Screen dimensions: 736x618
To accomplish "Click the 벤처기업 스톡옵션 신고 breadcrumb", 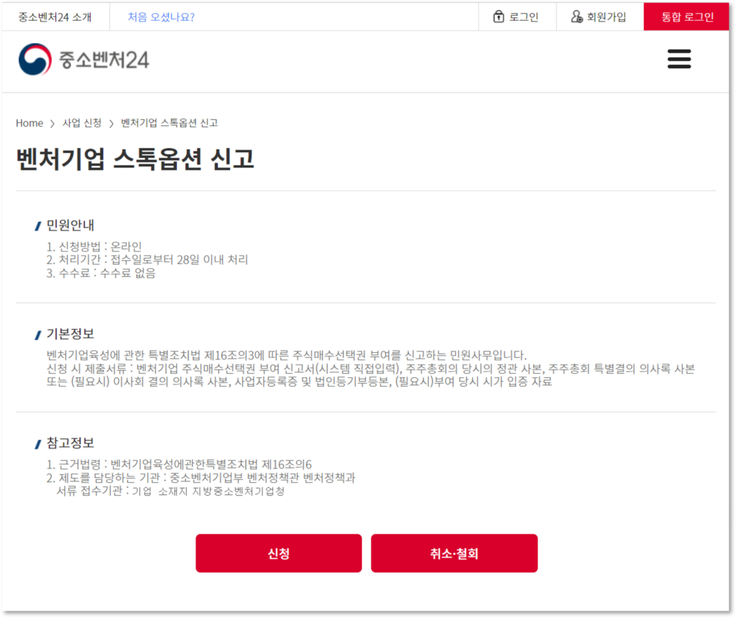I will coord(167,123).
